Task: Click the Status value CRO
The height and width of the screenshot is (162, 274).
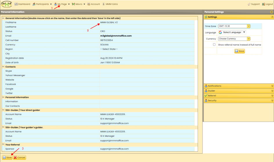Action: [102, 31]
